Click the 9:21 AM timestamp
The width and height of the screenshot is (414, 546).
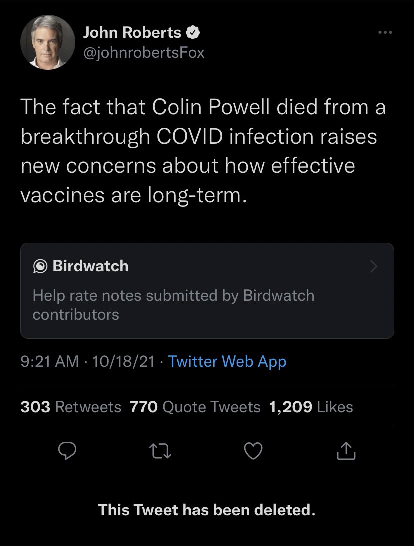[49, 361]
